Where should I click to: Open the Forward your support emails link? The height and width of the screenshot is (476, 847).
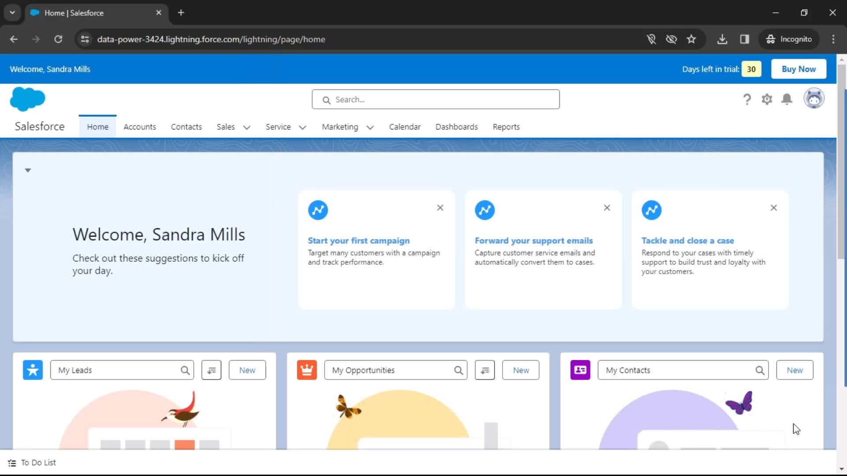533,241
